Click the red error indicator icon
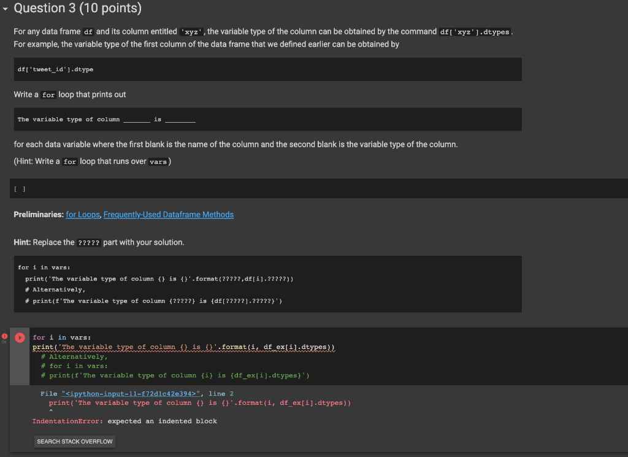The image size is (628, 457). (4, 336)
